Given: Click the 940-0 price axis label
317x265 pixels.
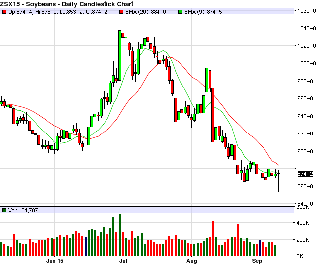Looking at the screenshot, I should point(305,116).
